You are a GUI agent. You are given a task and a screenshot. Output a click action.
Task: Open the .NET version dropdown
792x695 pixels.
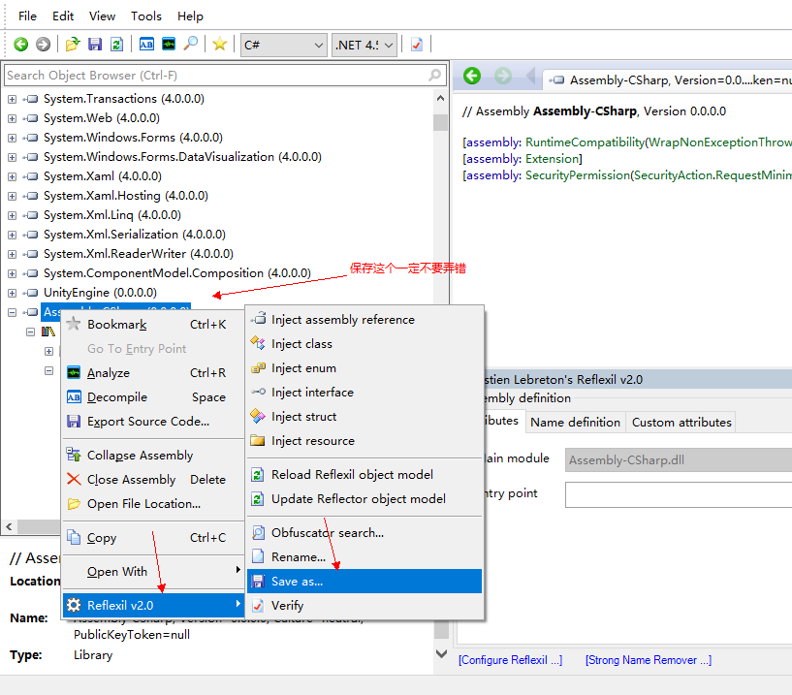(x=364, y=45)
